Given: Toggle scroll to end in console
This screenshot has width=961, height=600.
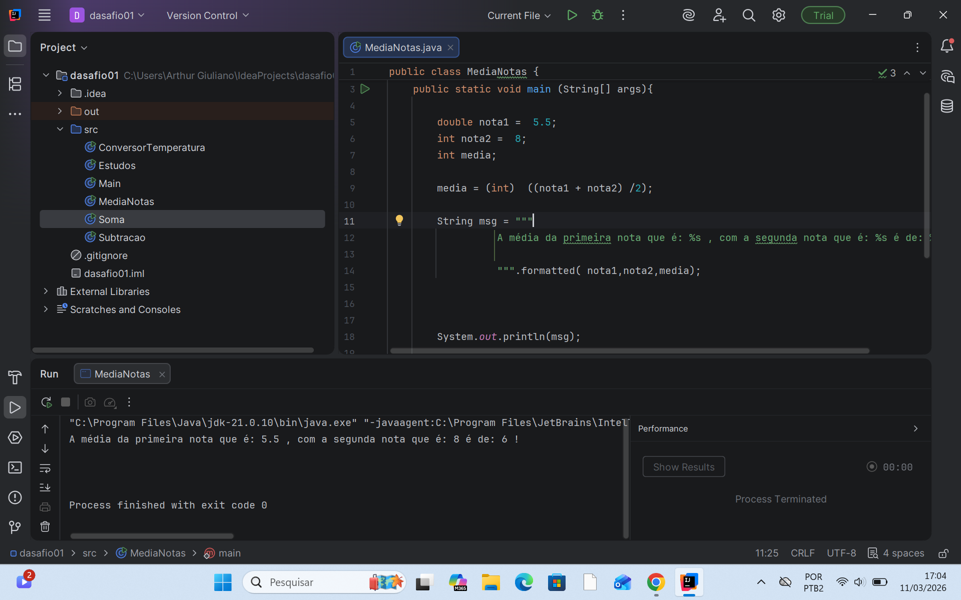Looking at the screenshot, I should tap(45, 487).
